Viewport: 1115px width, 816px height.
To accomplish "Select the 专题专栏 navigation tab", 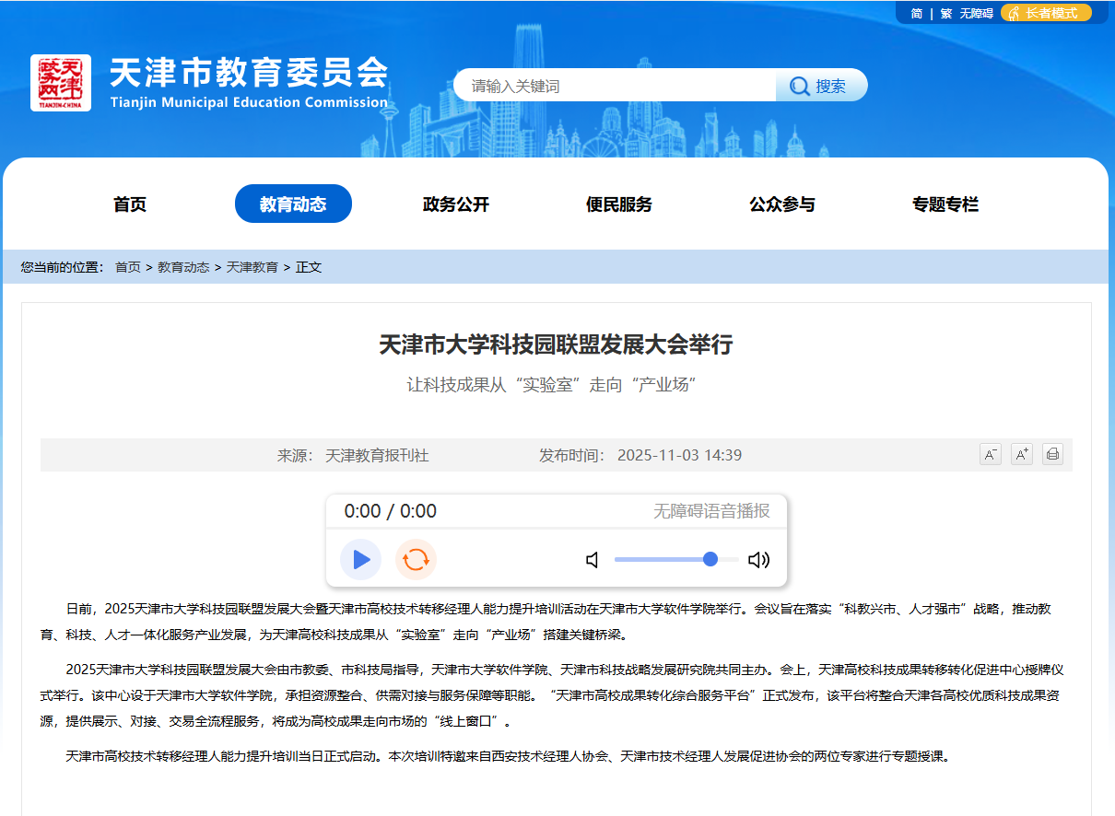I will point(945,204).
